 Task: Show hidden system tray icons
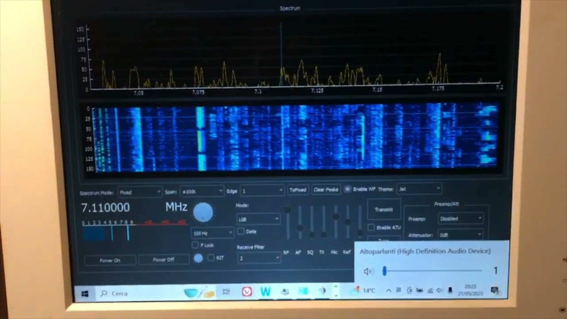pyautogui.click(x=388, y=291)
